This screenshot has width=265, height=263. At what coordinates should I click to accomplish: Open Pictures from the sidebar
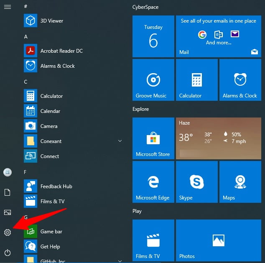click(x=8, y=212)
